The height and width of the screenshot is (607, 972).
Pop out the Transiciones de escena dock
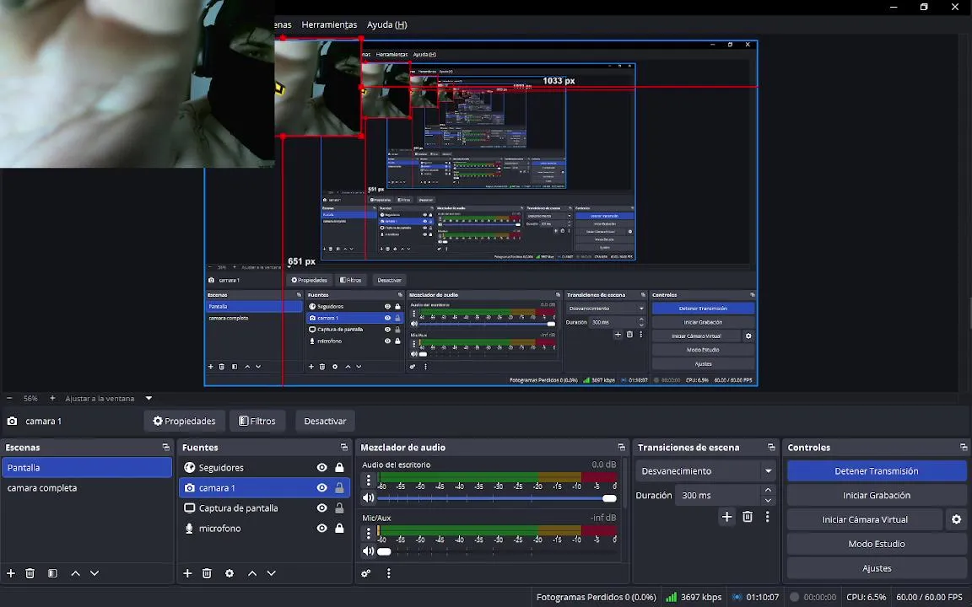click(x=771, y=447)
